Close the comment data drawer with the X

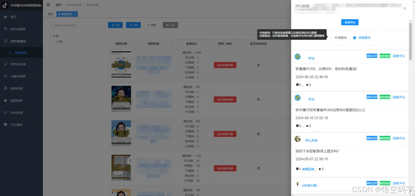404,8
